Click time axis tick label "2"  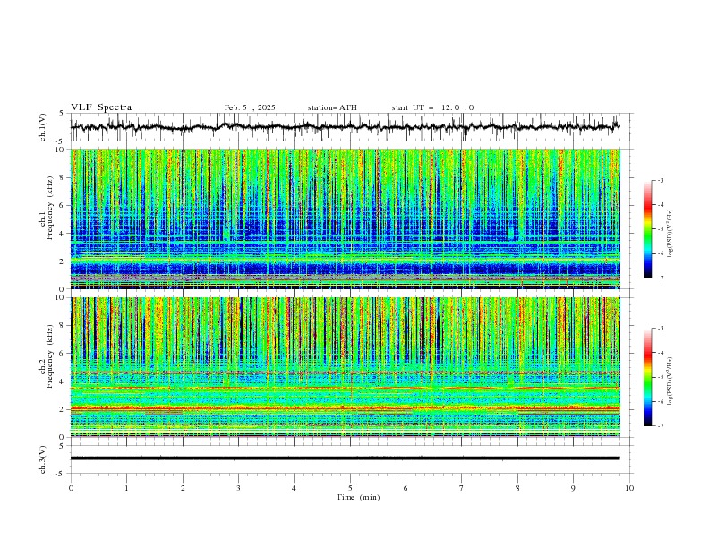tap(183, 488)
